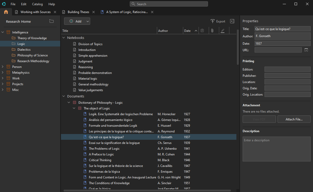Click the annotations pen column icon
This screenshot has width=313, height=192.
222,31
